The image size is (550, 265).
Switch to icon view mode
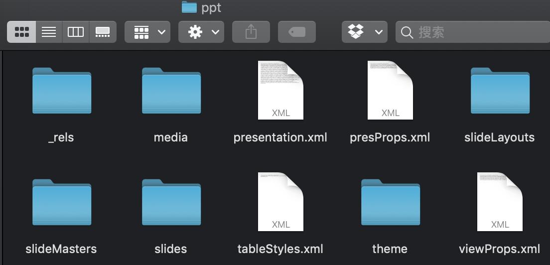coord(21,32)
